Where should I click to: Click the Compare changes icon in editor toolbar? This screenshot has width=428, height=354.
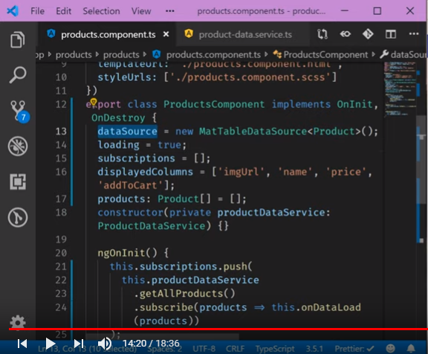pyautogui.click(x=322, y=34)
